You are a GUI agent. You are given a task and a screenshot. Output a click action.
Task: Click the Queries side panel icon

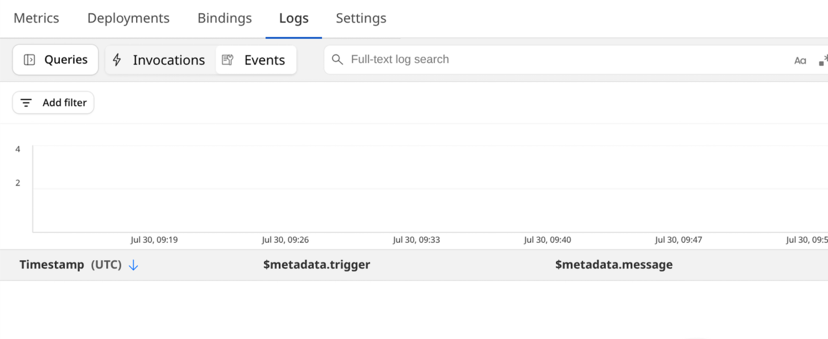29,60
